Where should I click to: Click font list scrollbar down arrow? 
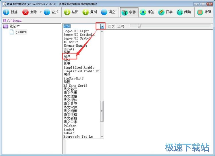click(x=102, y=136)
